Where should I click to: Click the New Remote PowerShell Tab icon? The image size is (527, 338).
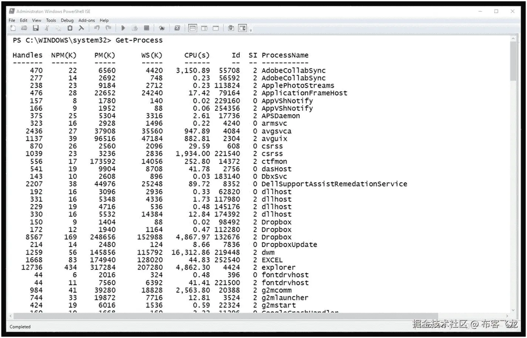[162, 28]
